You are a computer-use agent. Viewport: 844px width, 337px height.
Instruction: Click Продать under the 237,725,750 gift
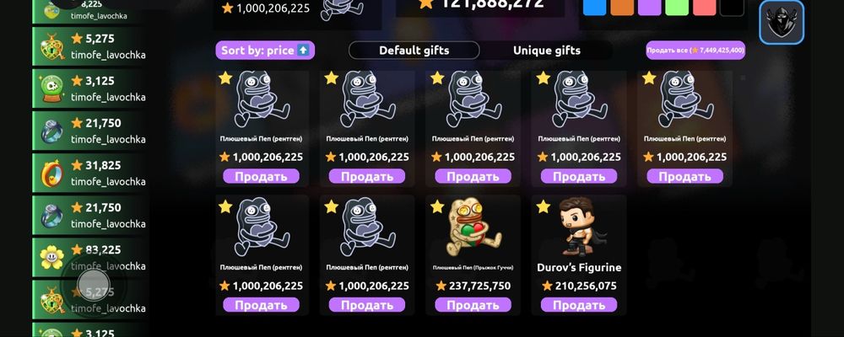point(473,305)
